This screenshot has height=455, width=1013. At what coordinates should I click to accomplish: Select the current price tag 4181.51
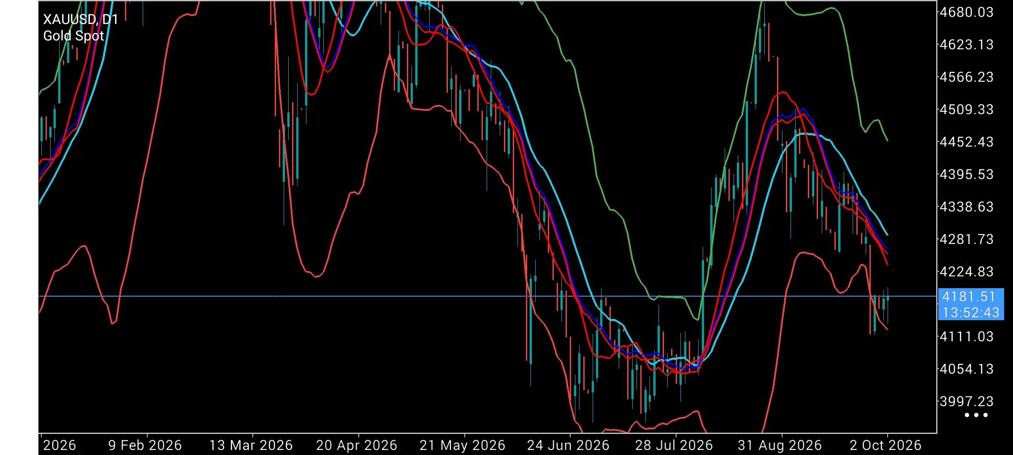(969, 297)
